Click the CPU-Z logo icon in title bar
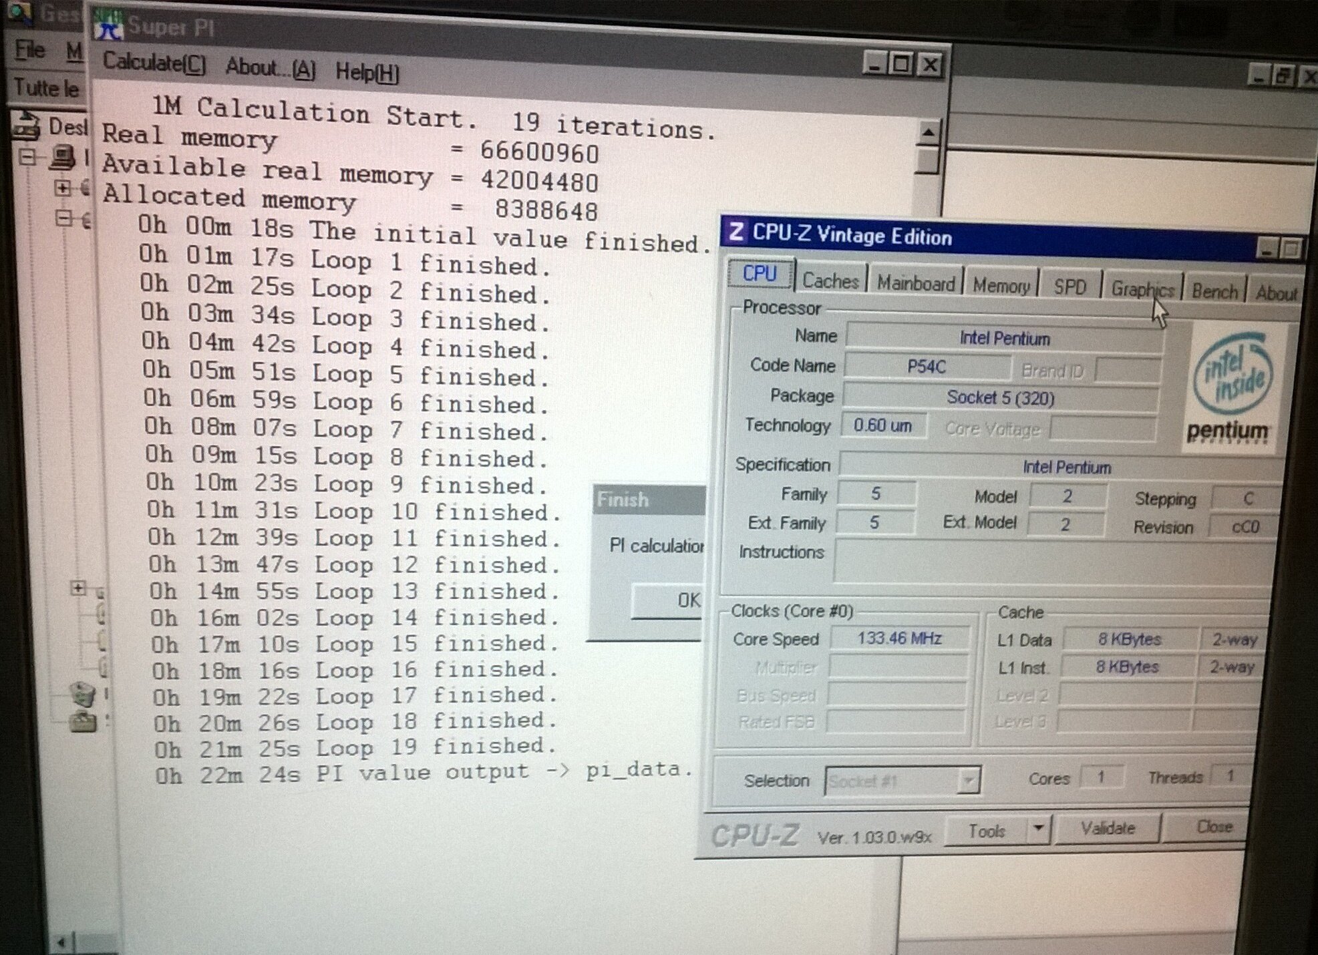Viewport: 1318px width, 955px height. pos(736,231)
